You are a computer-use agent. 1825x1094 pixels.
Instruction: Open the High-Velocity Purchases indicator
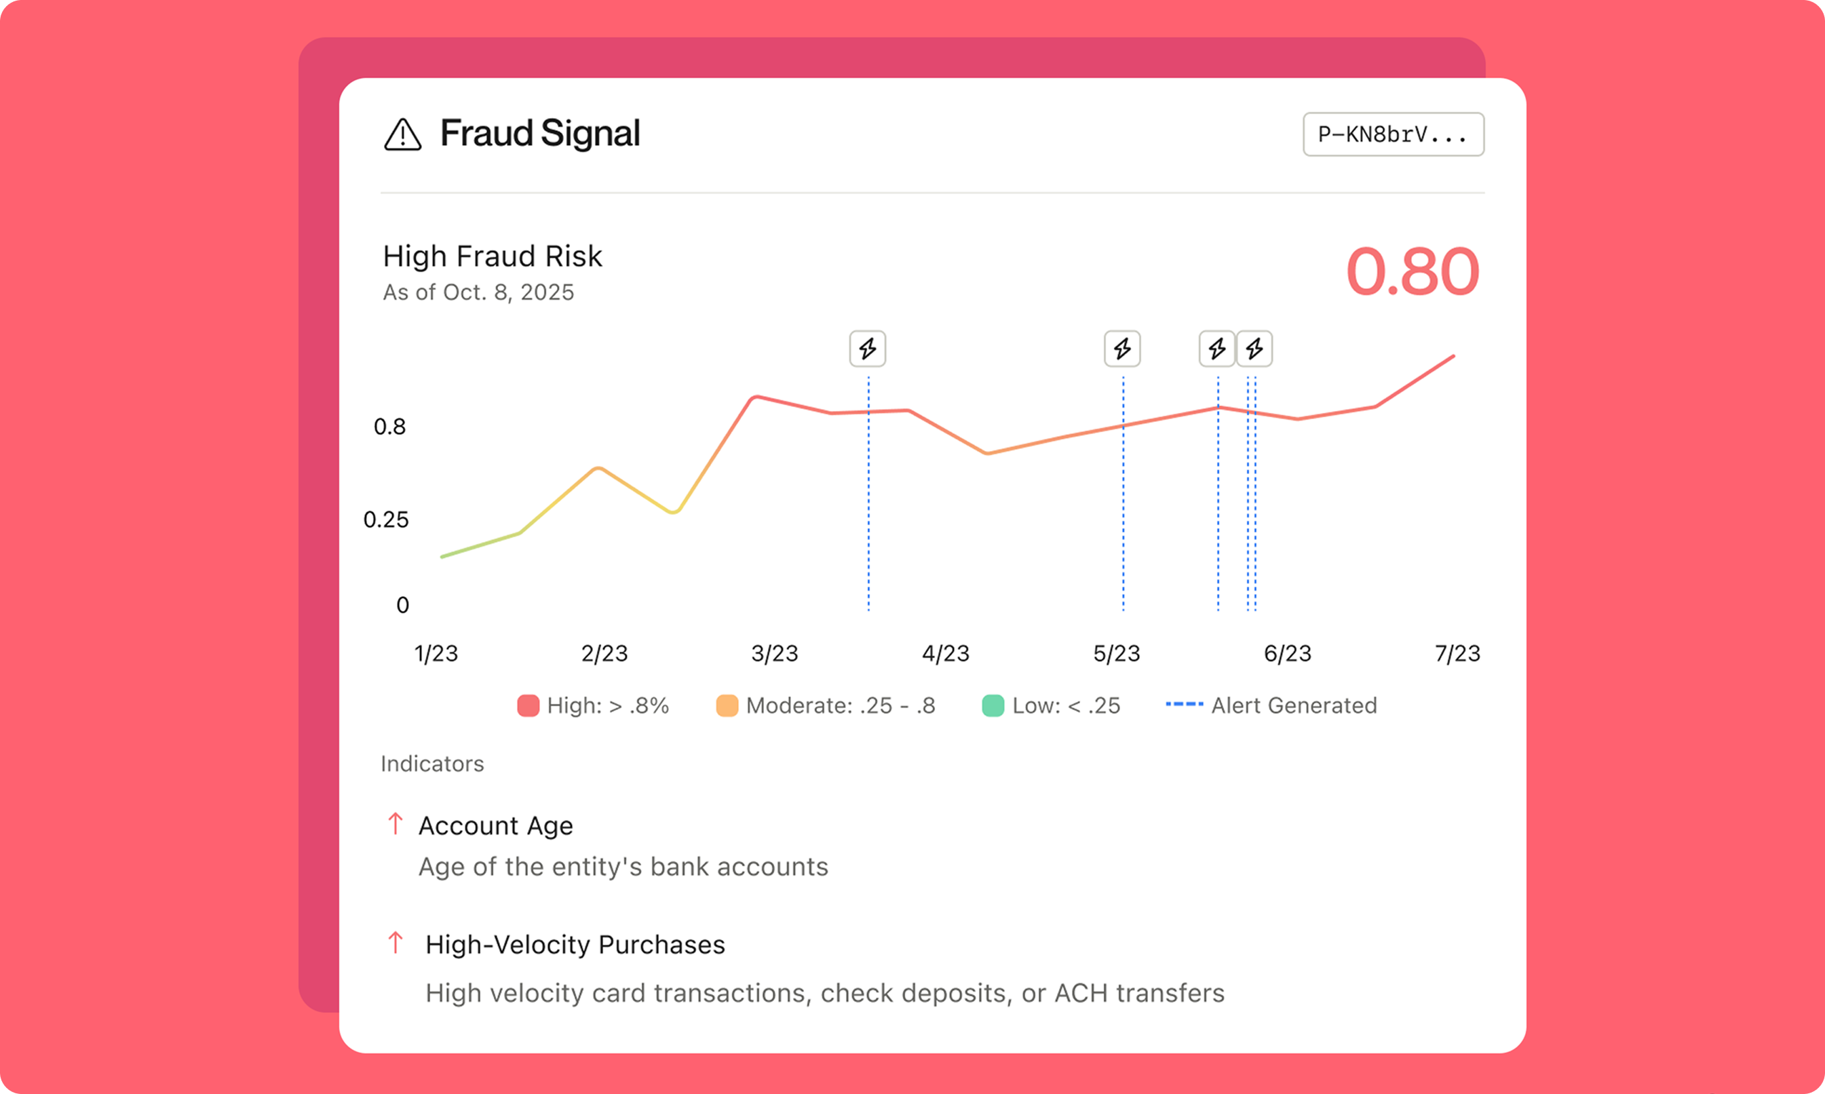pos(575,944)
